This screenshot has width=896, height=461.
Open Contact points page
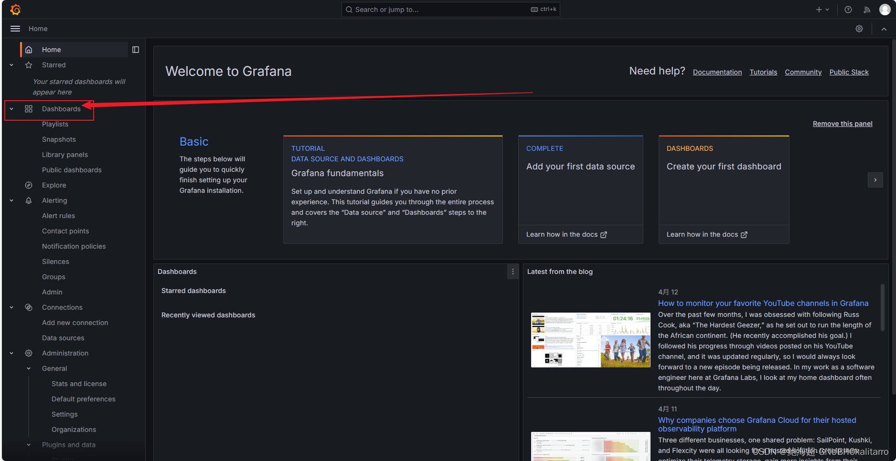[65, 231]
